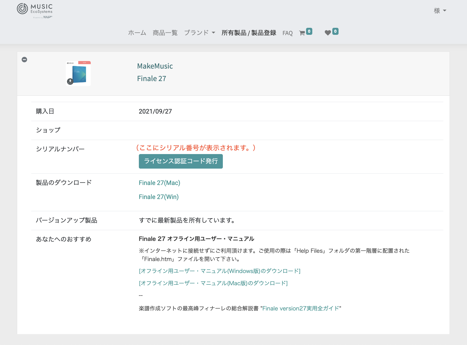
Task: Download Finale 27(Mac)
Action: 159,183
